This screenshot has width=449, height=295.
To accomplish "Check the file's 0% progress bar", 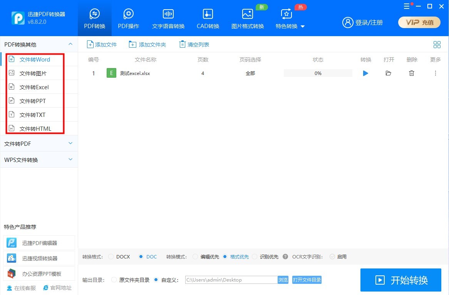I will [318, 73].
